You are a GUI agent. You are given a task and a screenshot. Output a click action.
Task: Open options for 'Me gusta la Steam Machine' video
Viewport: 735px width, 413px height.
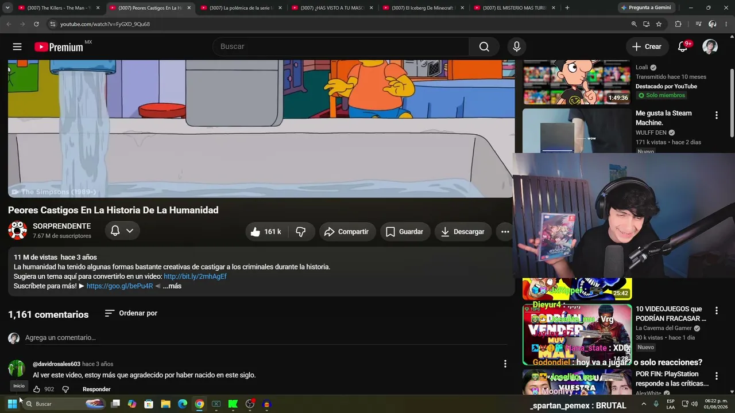pyautogui.click(x=716, y=115)
